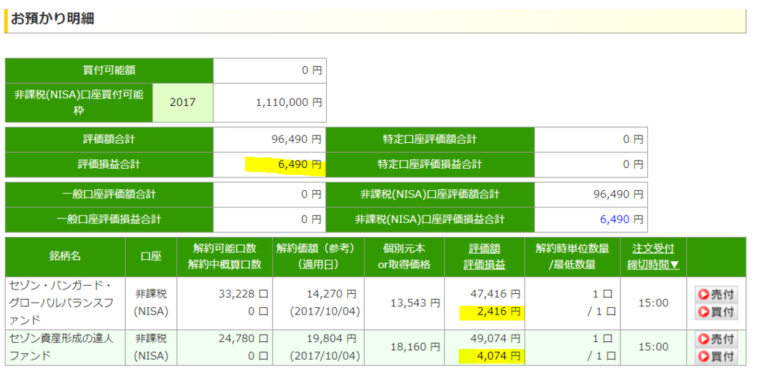Click NISA year 2017 cell
Viewport: 759px width, 379px height.
point(183,102)
